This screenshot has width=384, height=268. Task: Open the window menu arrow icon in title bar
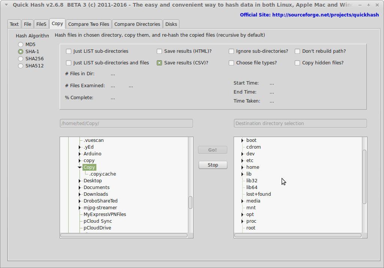[6, 4]
